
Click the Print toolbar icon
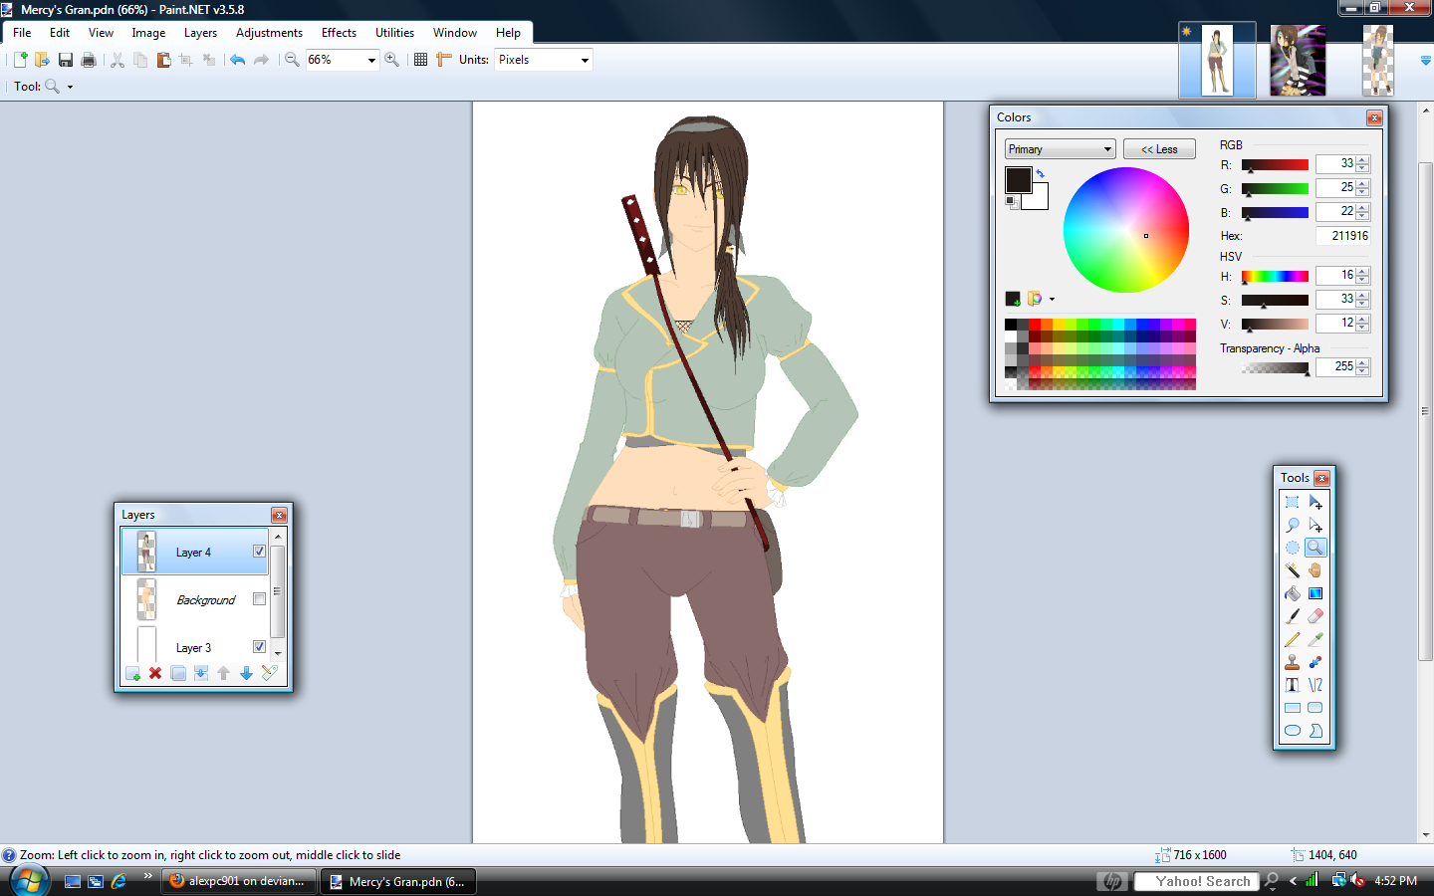click(88, 60)
